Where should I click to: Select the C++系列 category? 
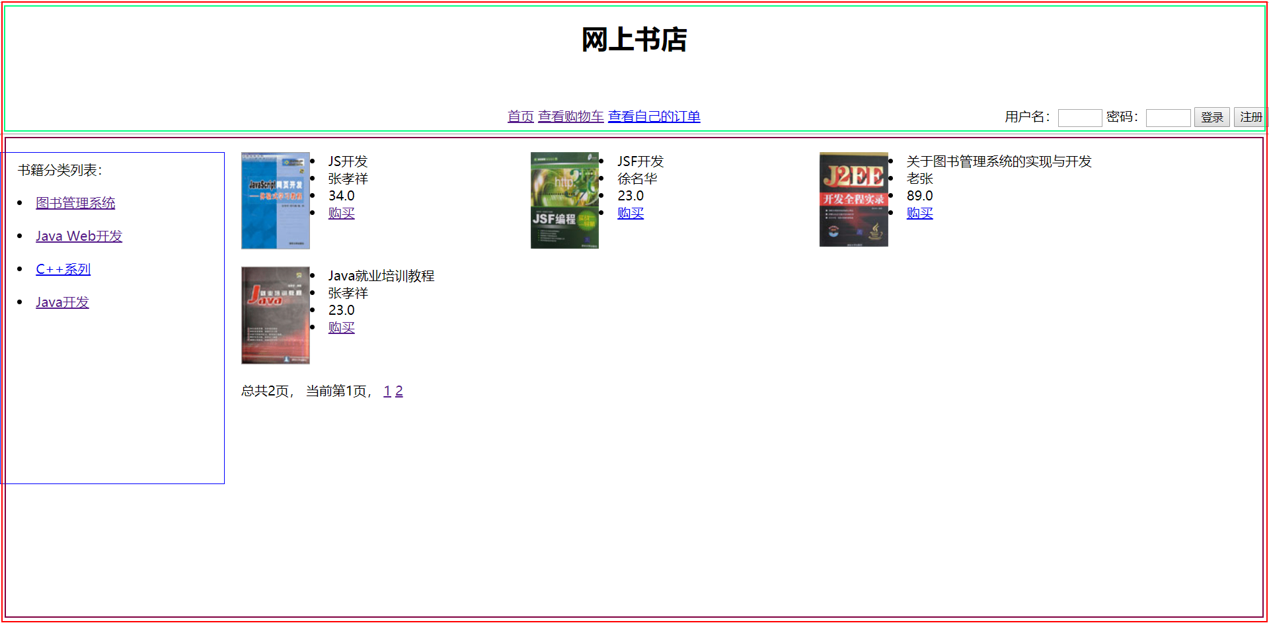(x=63, y=269)
